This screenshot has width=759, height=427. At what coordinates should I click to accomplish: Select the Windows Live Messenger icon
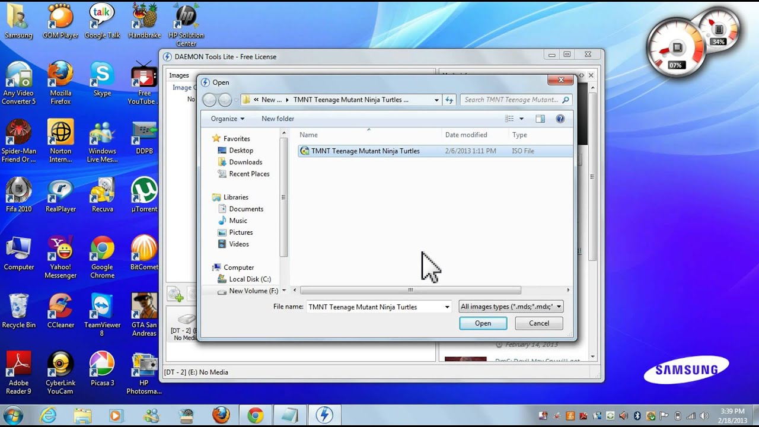pos(102,141)
